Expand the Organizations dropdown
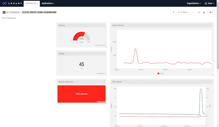219x127 pixels. point(194,3)
